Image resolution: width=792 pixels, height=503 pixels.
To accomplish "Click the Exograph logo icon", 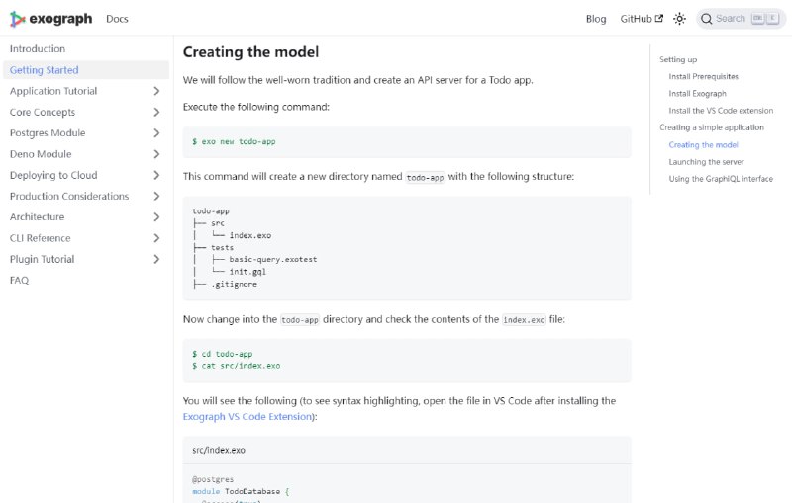I will click(x=18, y=19).
